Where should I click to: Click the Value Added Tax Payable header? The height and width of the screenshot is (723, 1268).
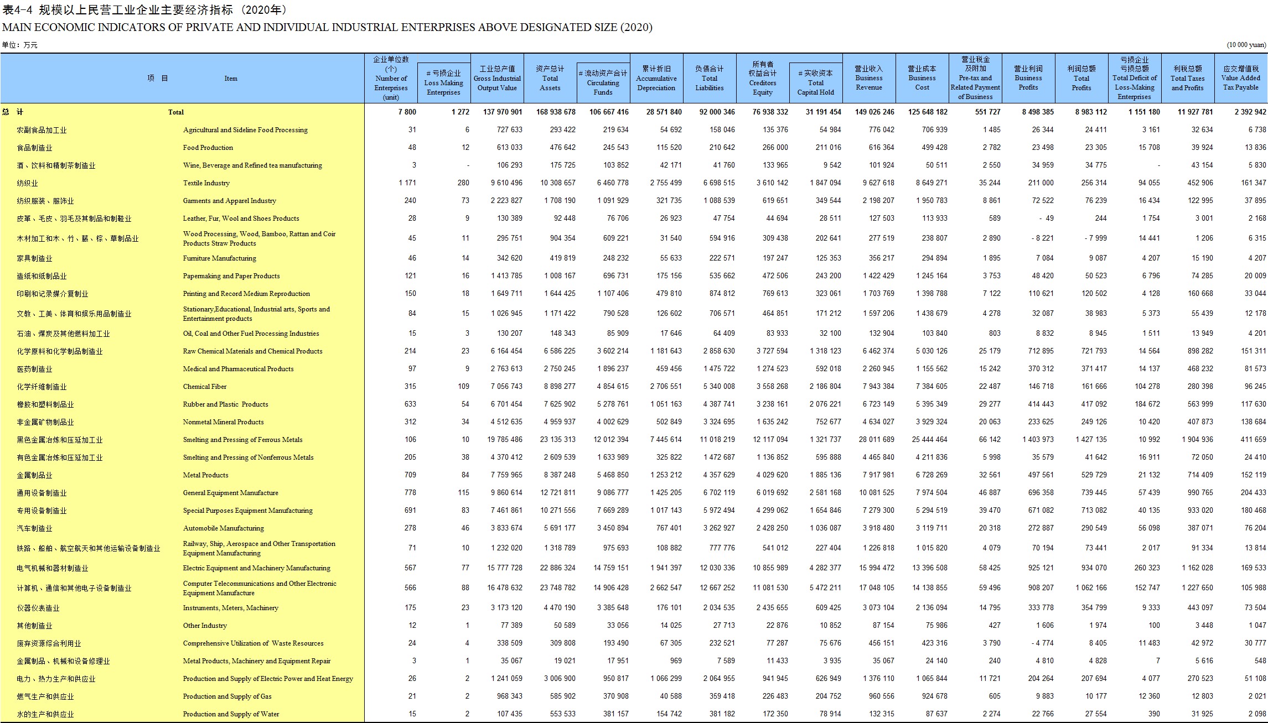pos(1241,78)
